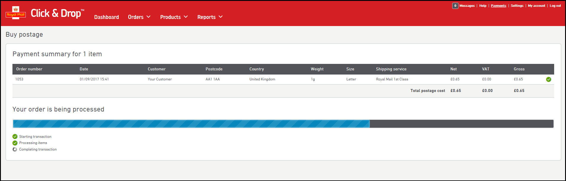Click the messages count badge

[x=455, y=6]
